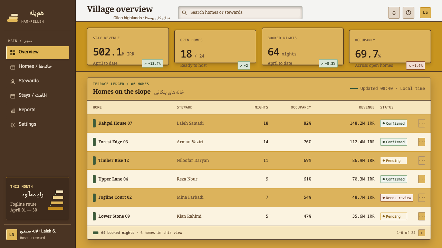Open the notifications bell
The image size is (442, 248).
point(394,13)
